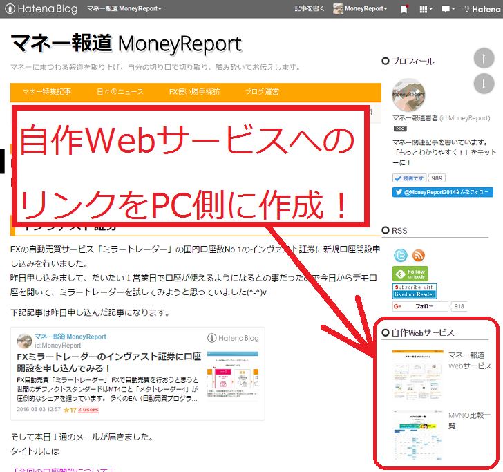Image resolution: width=503 pixels, height=472 pixels.
Task: Click the Follow on feedly button
Action: click(x=410, y=274)
